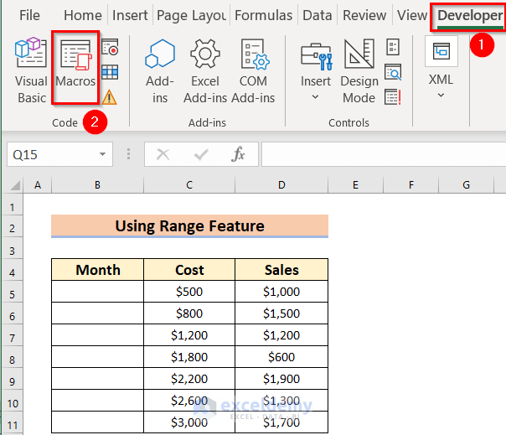Select the $600 sales cell
Viewport: 506px width, 435px height.
(x=281, y=357)
